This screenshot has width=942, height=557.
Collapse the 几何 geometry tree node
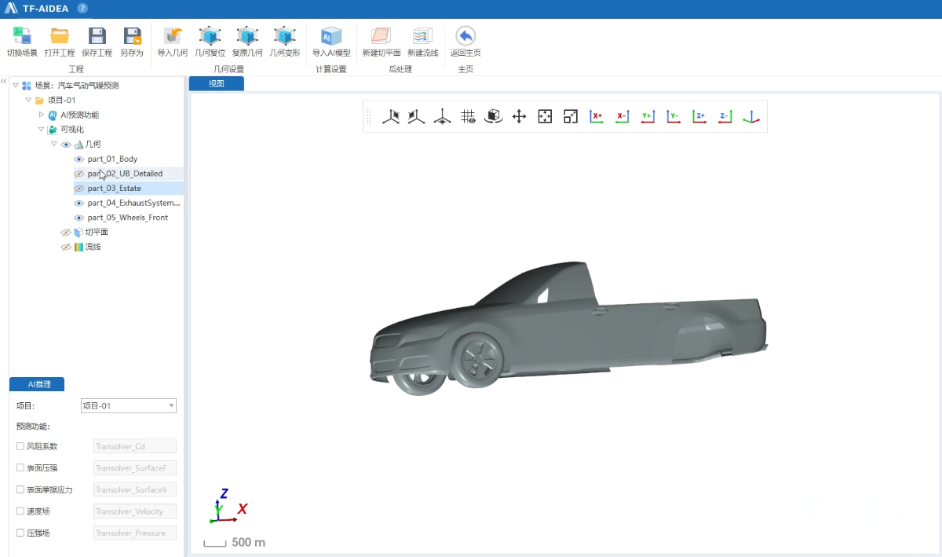54,145
